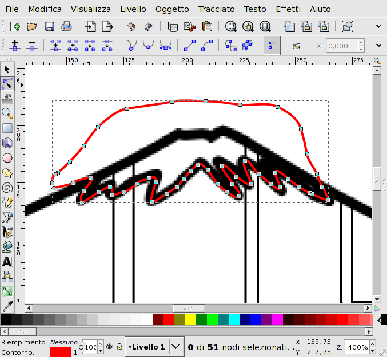Make selected segments curves

[x=206, y=46]
